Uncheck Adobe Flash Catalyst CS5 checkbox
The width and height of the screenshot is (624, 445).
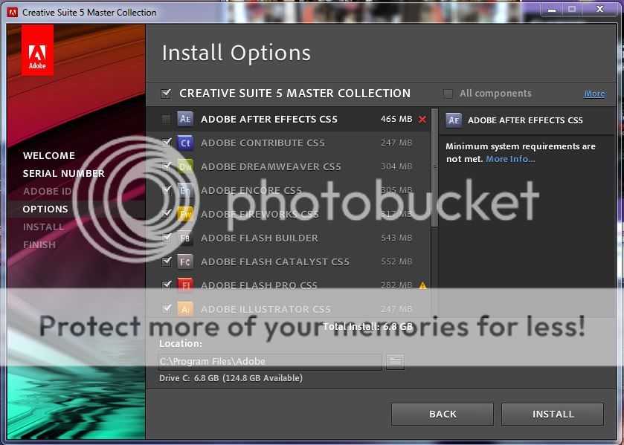(167, 262)
